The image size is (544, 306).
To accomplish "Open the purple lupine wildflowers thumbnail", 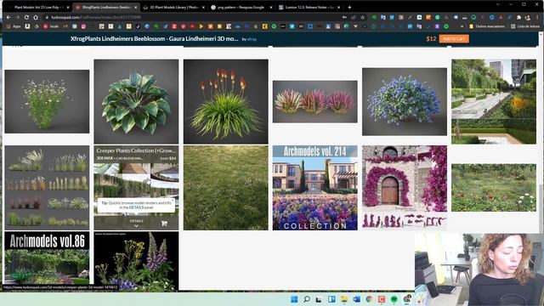I will pos(136,261).
